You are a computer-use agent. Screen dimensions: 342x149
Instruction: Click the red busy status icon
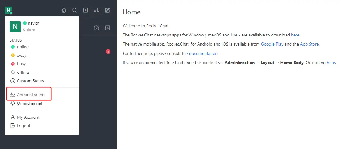pyautogui.click(x=13, y=64)
